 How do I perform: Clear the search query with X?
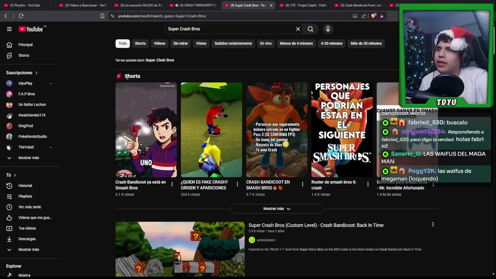coord(298,29)
